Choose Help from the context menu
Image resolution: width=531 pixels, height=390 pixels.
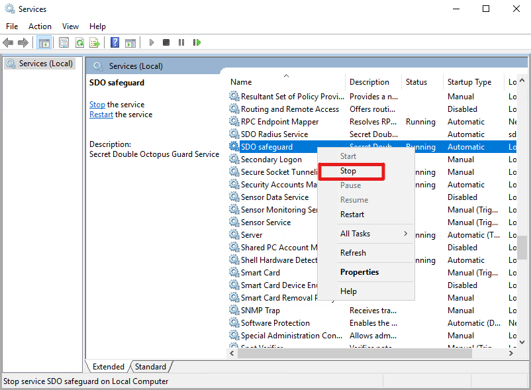(365, 291)
